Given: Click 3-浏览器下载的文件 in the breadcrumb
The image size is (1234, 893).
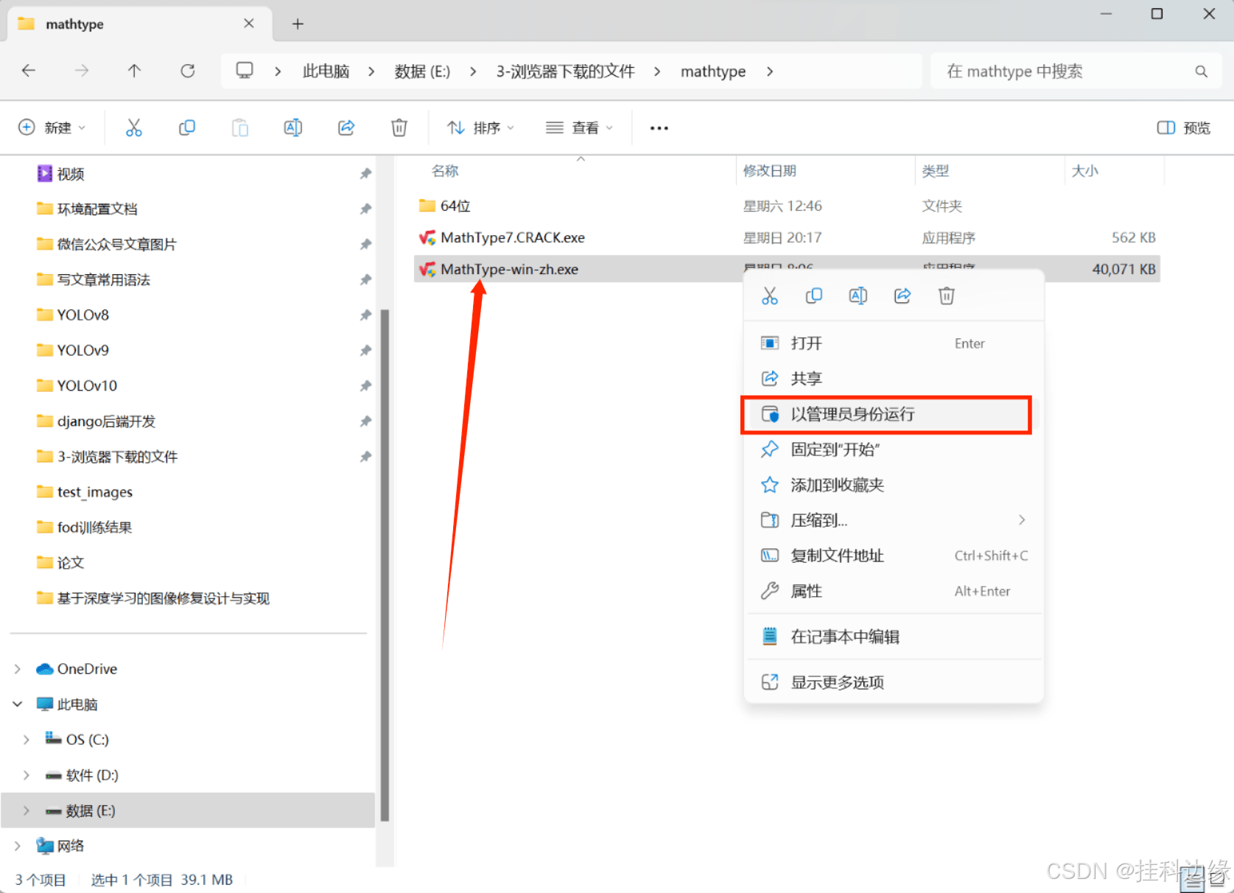Looking at the screenshot, I should pos(565,71).
